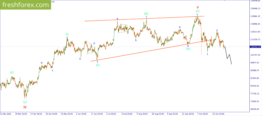Select the green (iii) wave label

pyautogui.click(x=146, y=13)
